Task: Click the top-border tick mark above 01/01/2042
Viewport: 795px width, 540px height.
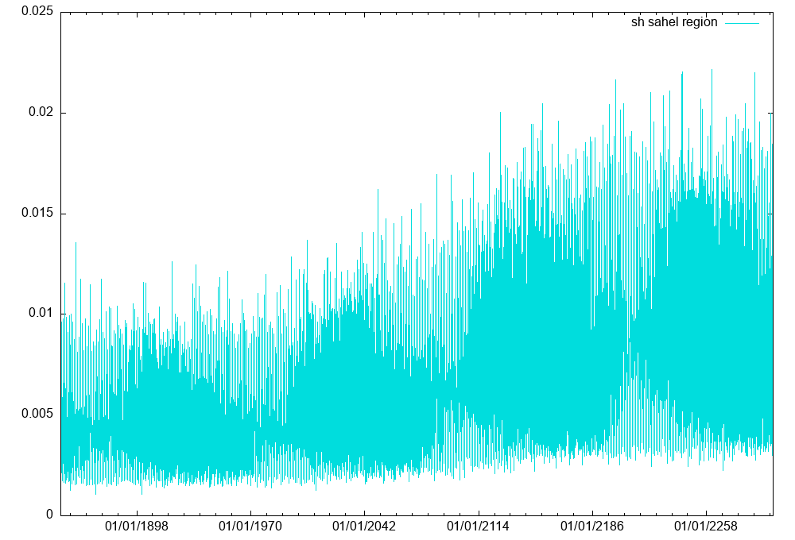Action: (365, 15)
